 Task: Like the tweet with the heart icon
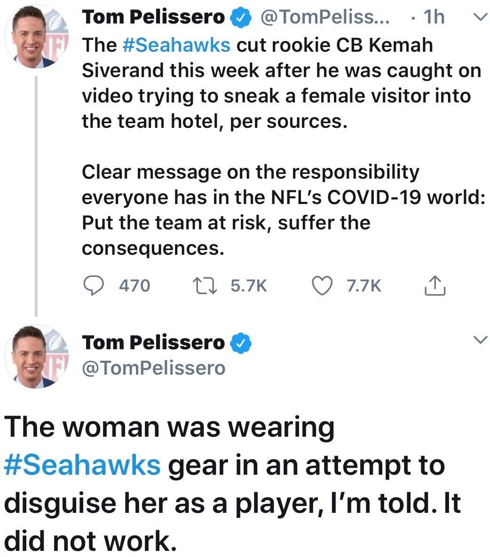click(x=322, y=285)
